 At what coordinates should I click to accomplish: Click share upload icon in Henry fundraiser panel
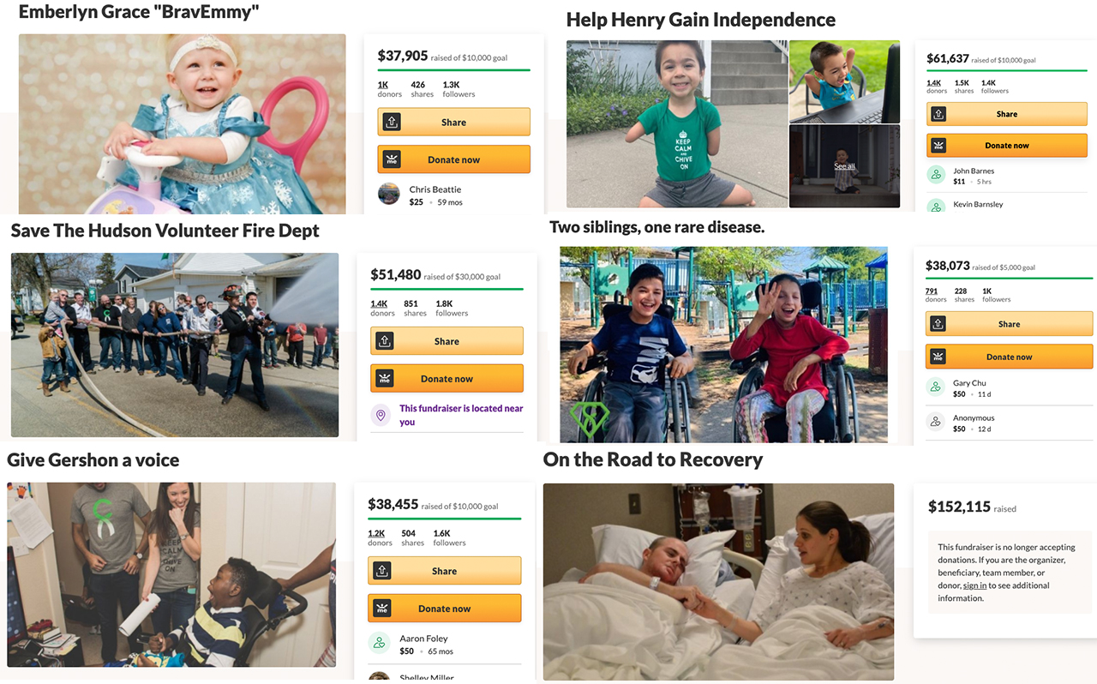click(x=939, y=114)
